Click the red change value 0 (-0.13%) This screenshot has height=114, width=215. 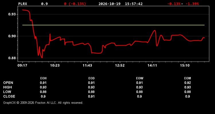tap(75, 4)
